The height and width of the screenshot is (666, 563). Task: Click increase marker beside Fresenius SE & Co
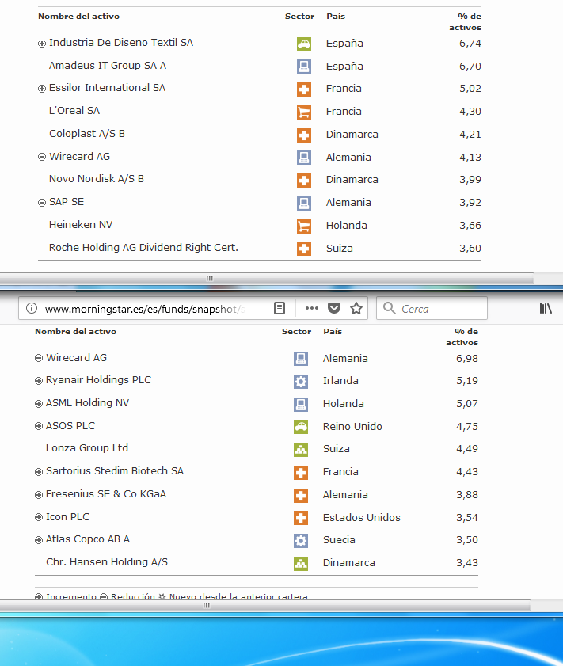pos(39,494)
